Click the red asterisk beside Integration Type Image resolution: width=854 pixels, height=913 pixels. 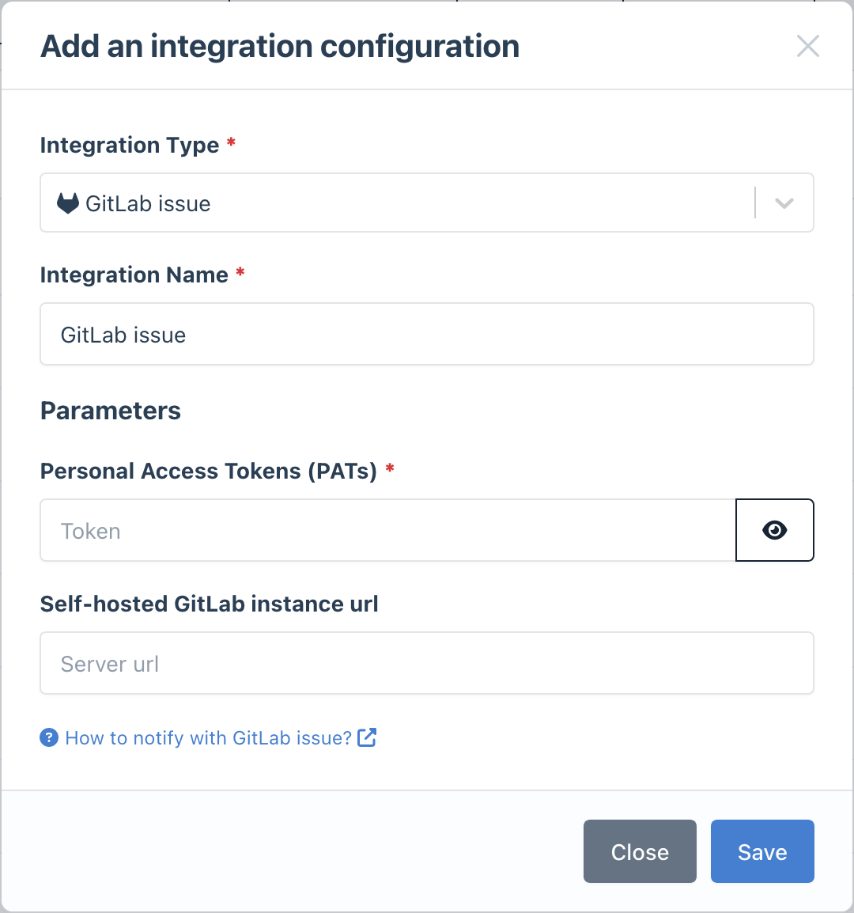tap(230, 140)
